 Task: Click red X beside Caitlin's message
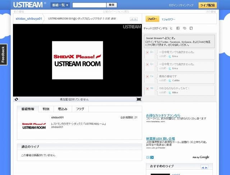coord(147,77)
